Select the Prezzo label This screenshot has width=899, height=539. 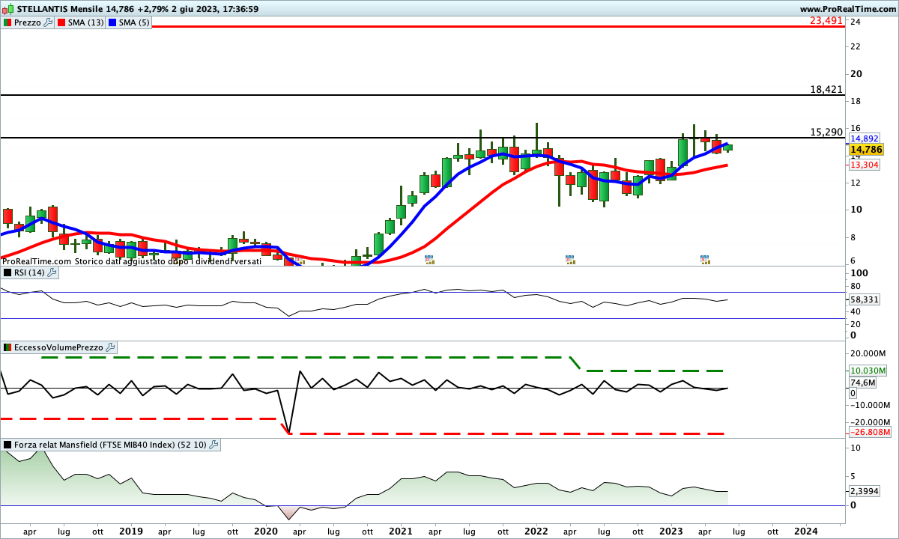click(28, 22)
